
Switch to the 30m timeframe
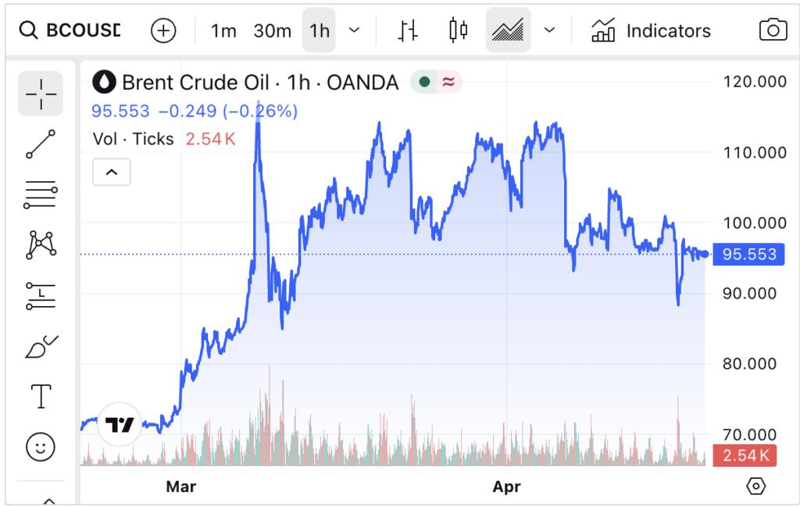273,30
